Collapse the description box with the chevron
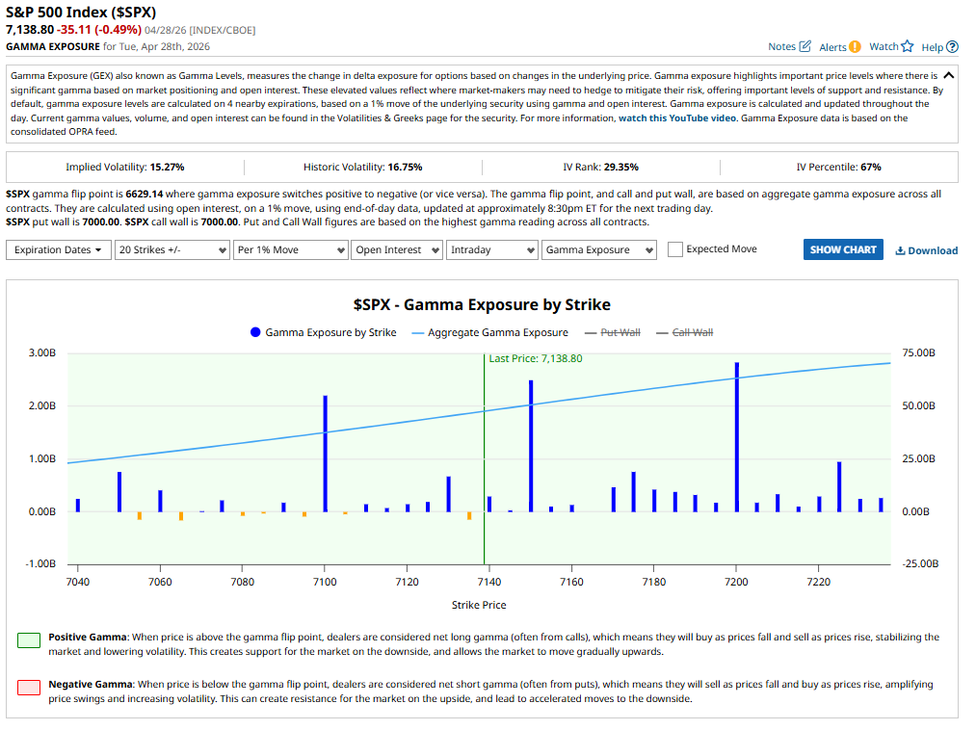 948,75
